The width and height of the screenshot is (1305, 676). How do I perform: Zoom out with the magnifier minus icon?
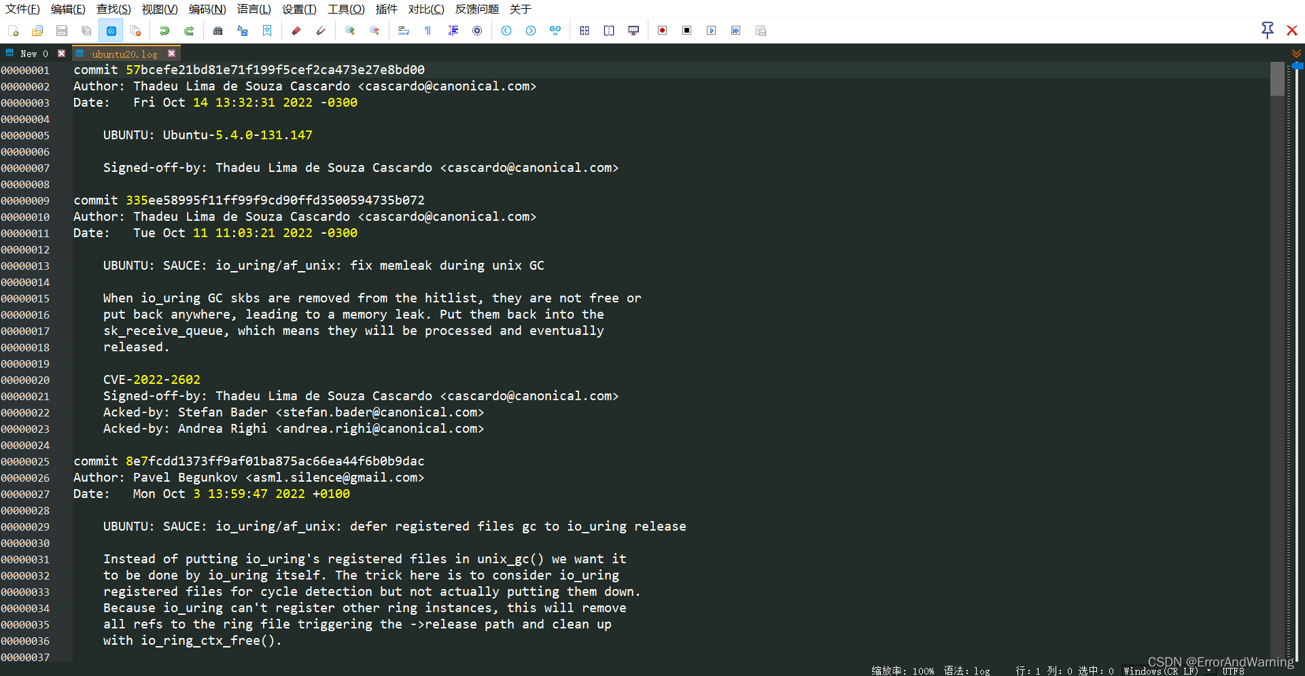(375, 31)
